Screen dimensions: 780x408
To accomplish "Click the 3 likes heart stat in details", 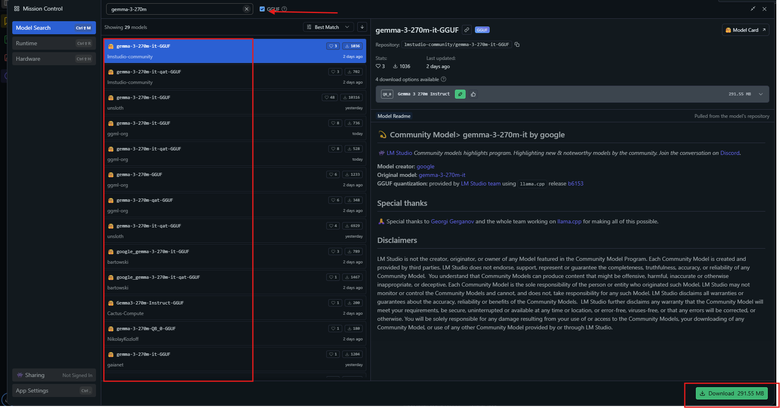I will pos(380,66).
